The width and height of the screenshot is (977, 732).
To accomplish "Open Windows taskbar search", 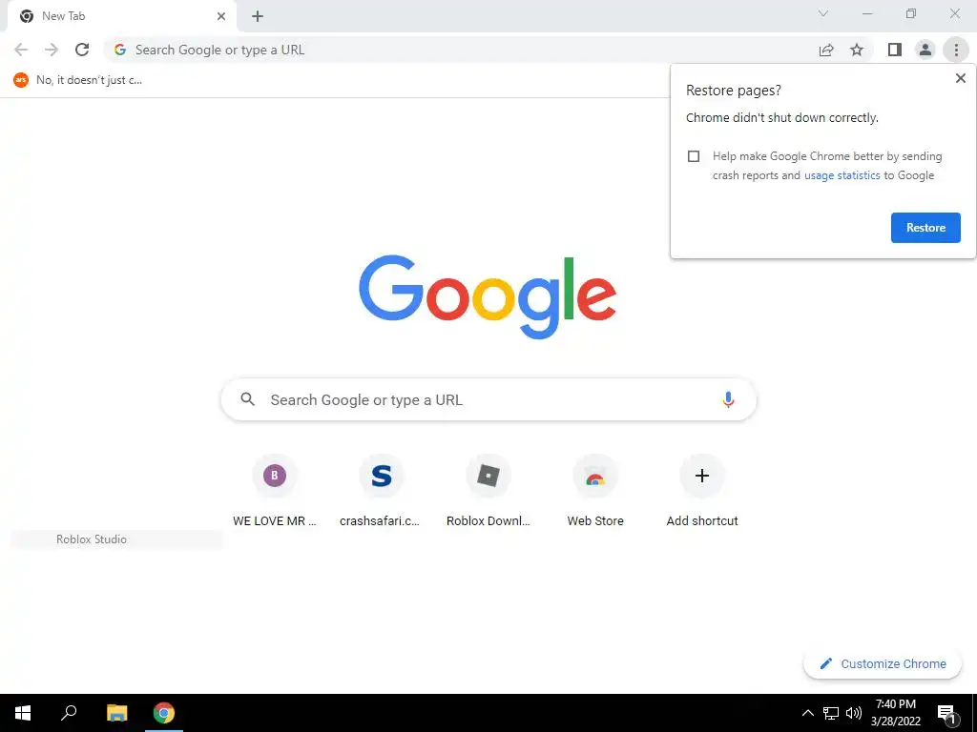I will 69,713.
